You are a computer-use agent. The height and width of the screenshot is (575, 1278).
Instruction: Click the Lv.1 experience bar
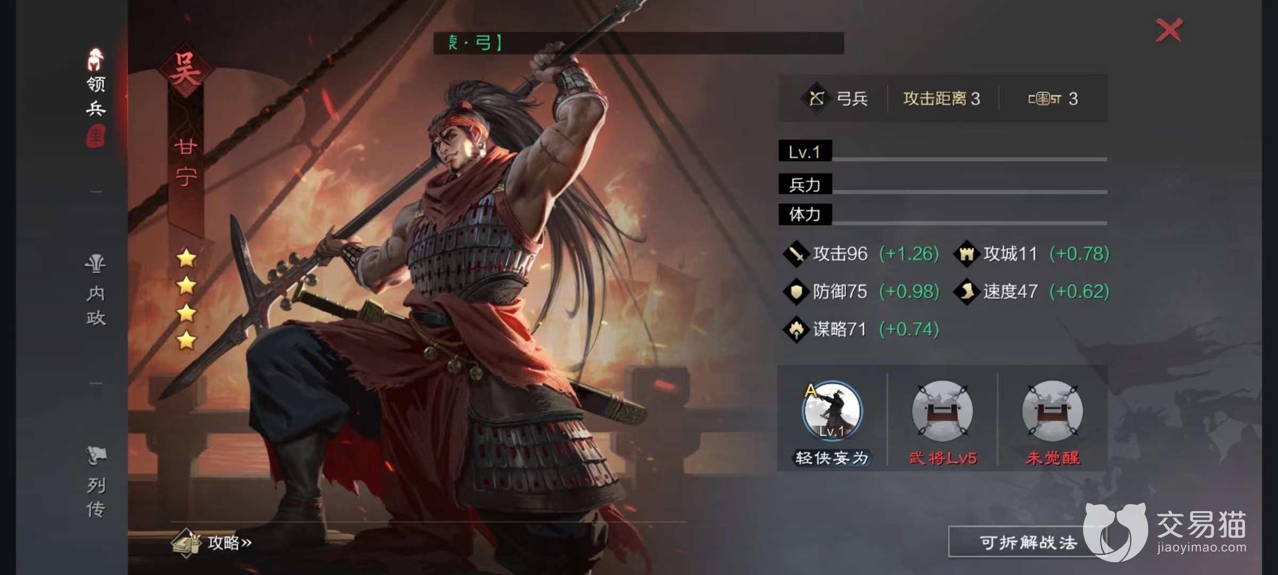click(x=943, y=152)
